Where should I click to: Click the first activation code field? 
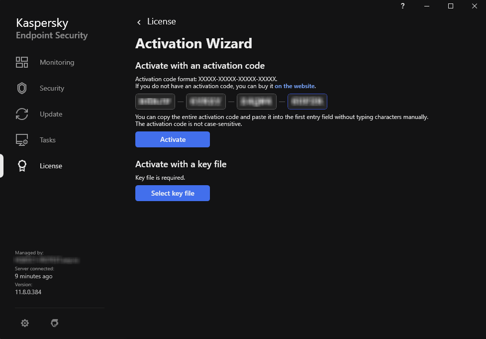155,102
